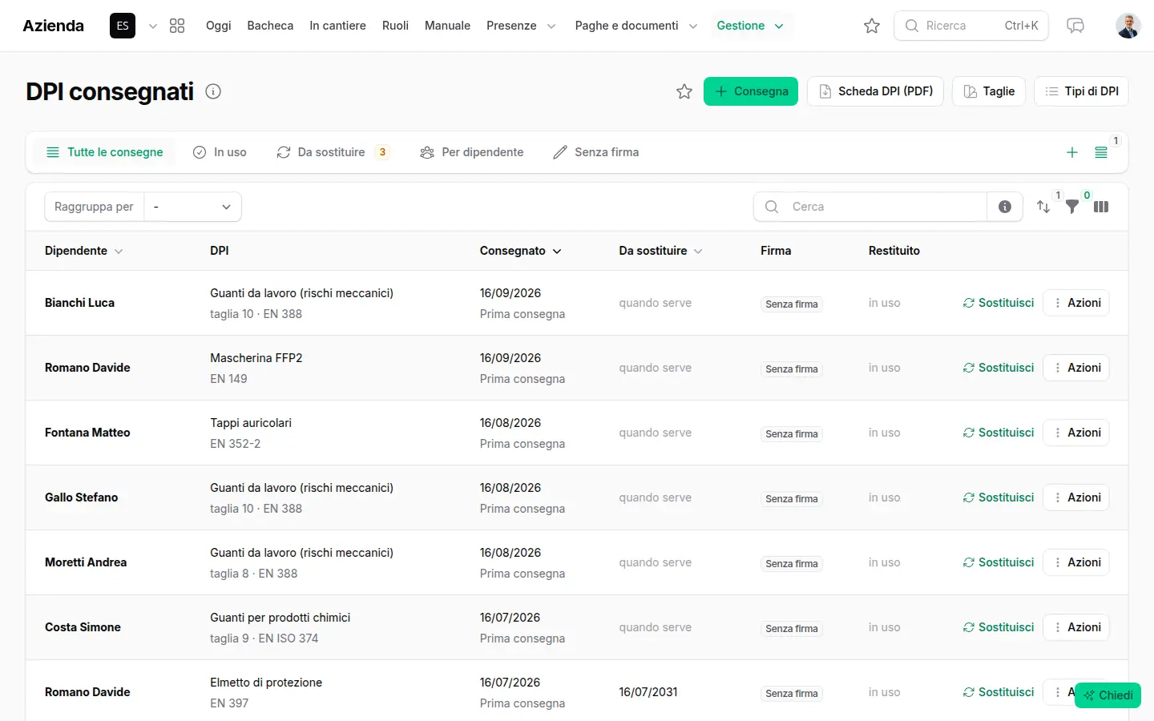This screenshot has height=721, width=1154.
Task: Expand the Gestione menu
Action: tap(751, 26)
